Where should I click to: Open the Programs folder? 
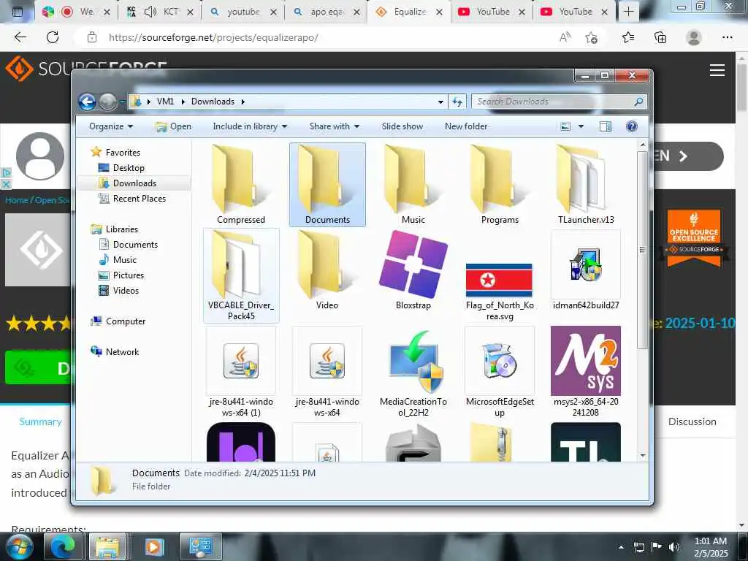500,185
